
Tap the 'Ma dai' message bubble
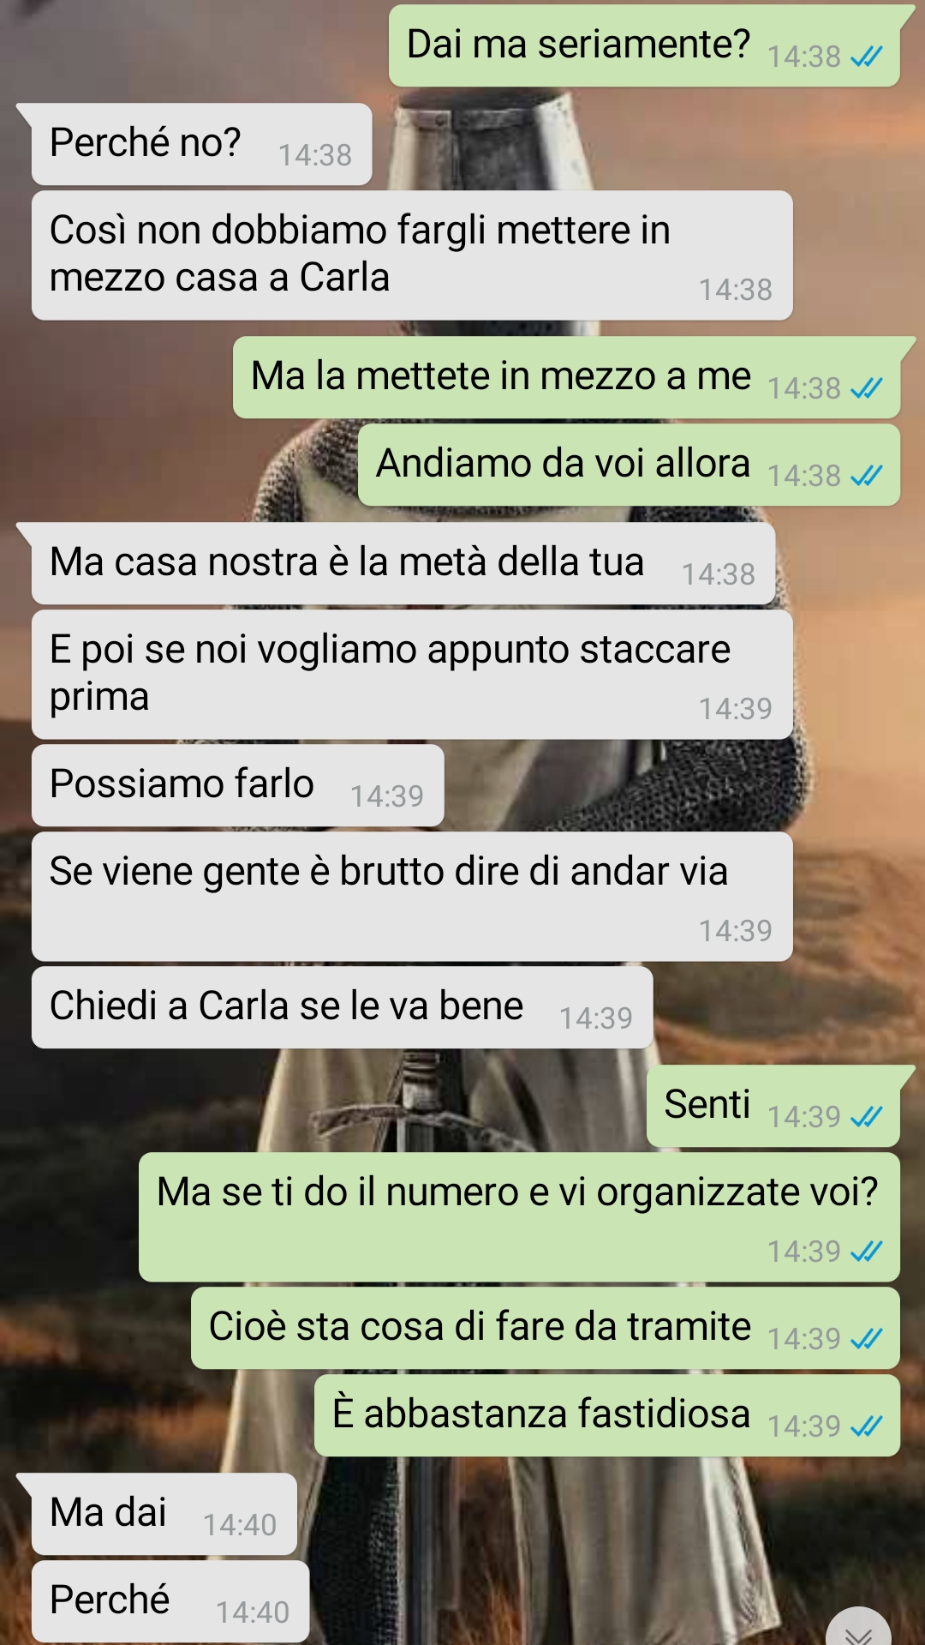tap(164, 1514)
